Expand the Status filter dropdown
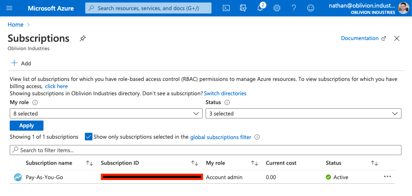The width and height of the screenshot is (412, 196). (x=303, y=113)
